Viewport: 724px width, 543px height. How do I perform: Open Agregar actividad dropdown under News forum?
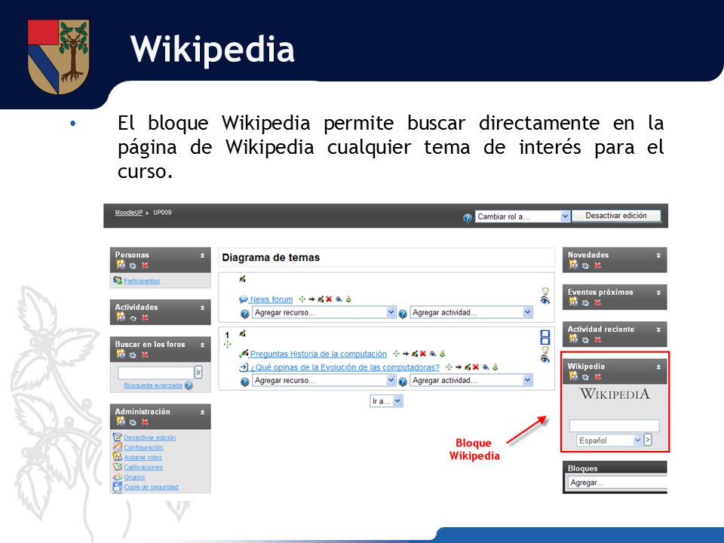(471, 312)
